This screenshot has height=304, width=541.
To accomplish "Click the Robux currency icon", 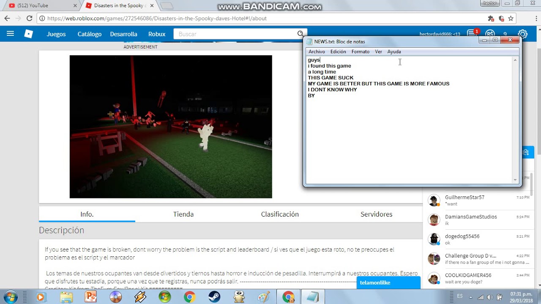I will [490, 34].
